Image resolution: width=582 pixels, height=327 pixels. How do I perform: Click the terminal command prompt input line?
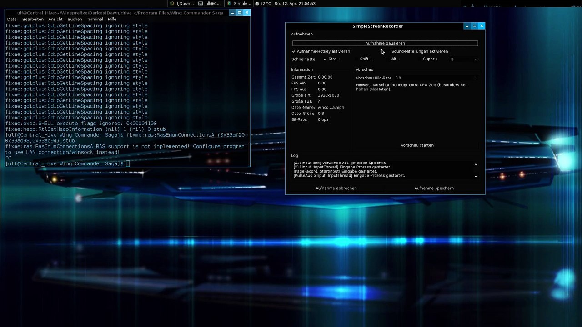tap(127, 163)
